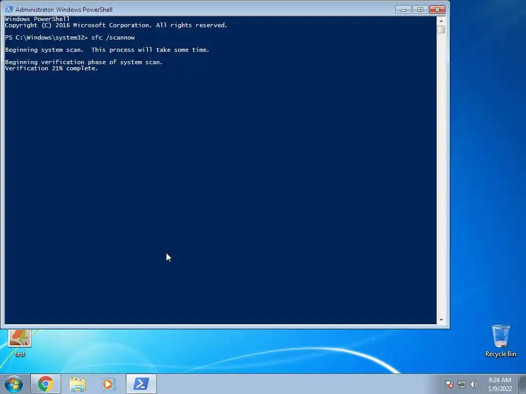Click the PowerShell vertical scrollbar thumb

click(441, 29)
